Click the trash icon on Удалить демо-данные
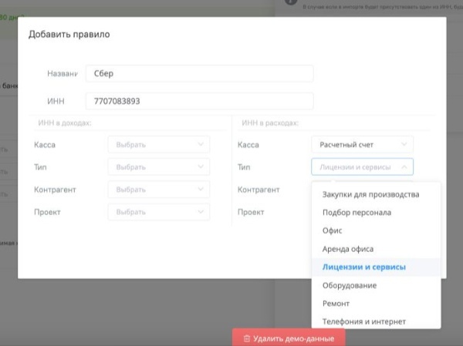The image size is (463, 346). (x=247, y=338)
